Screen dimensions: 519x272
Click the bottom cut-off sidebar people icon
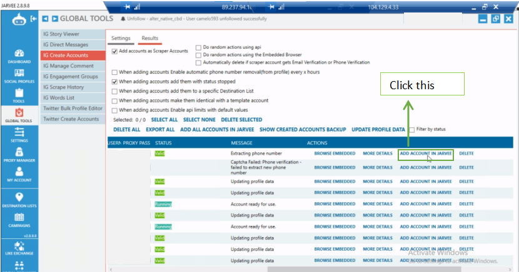(19, 266)
